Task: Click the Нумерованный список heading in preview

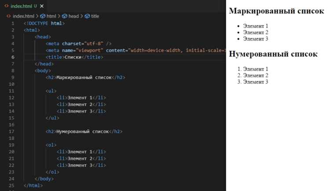Action: 273,54
